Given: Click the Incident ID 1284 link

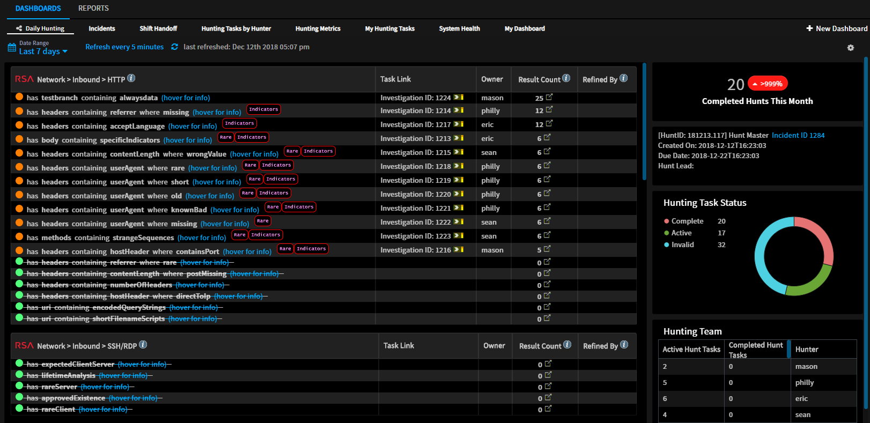Looking at the screenshot, I should click(x=798, y=136).
